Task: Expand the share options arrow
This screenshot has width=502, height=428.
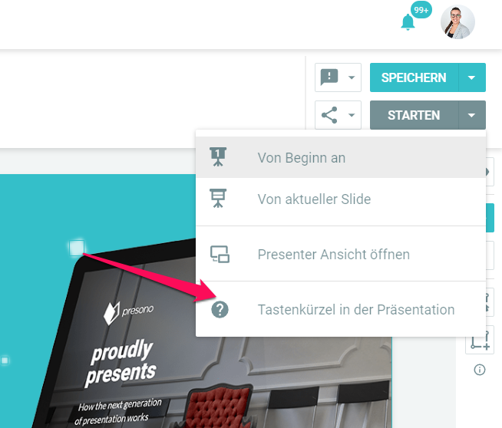Action: [352, 115]
